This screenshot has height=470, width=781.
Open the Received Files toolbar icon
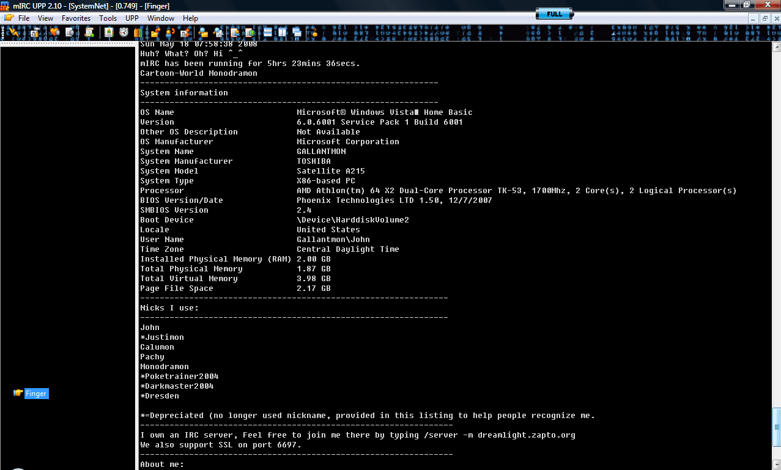pyautogui.click(x=203, y=32)
